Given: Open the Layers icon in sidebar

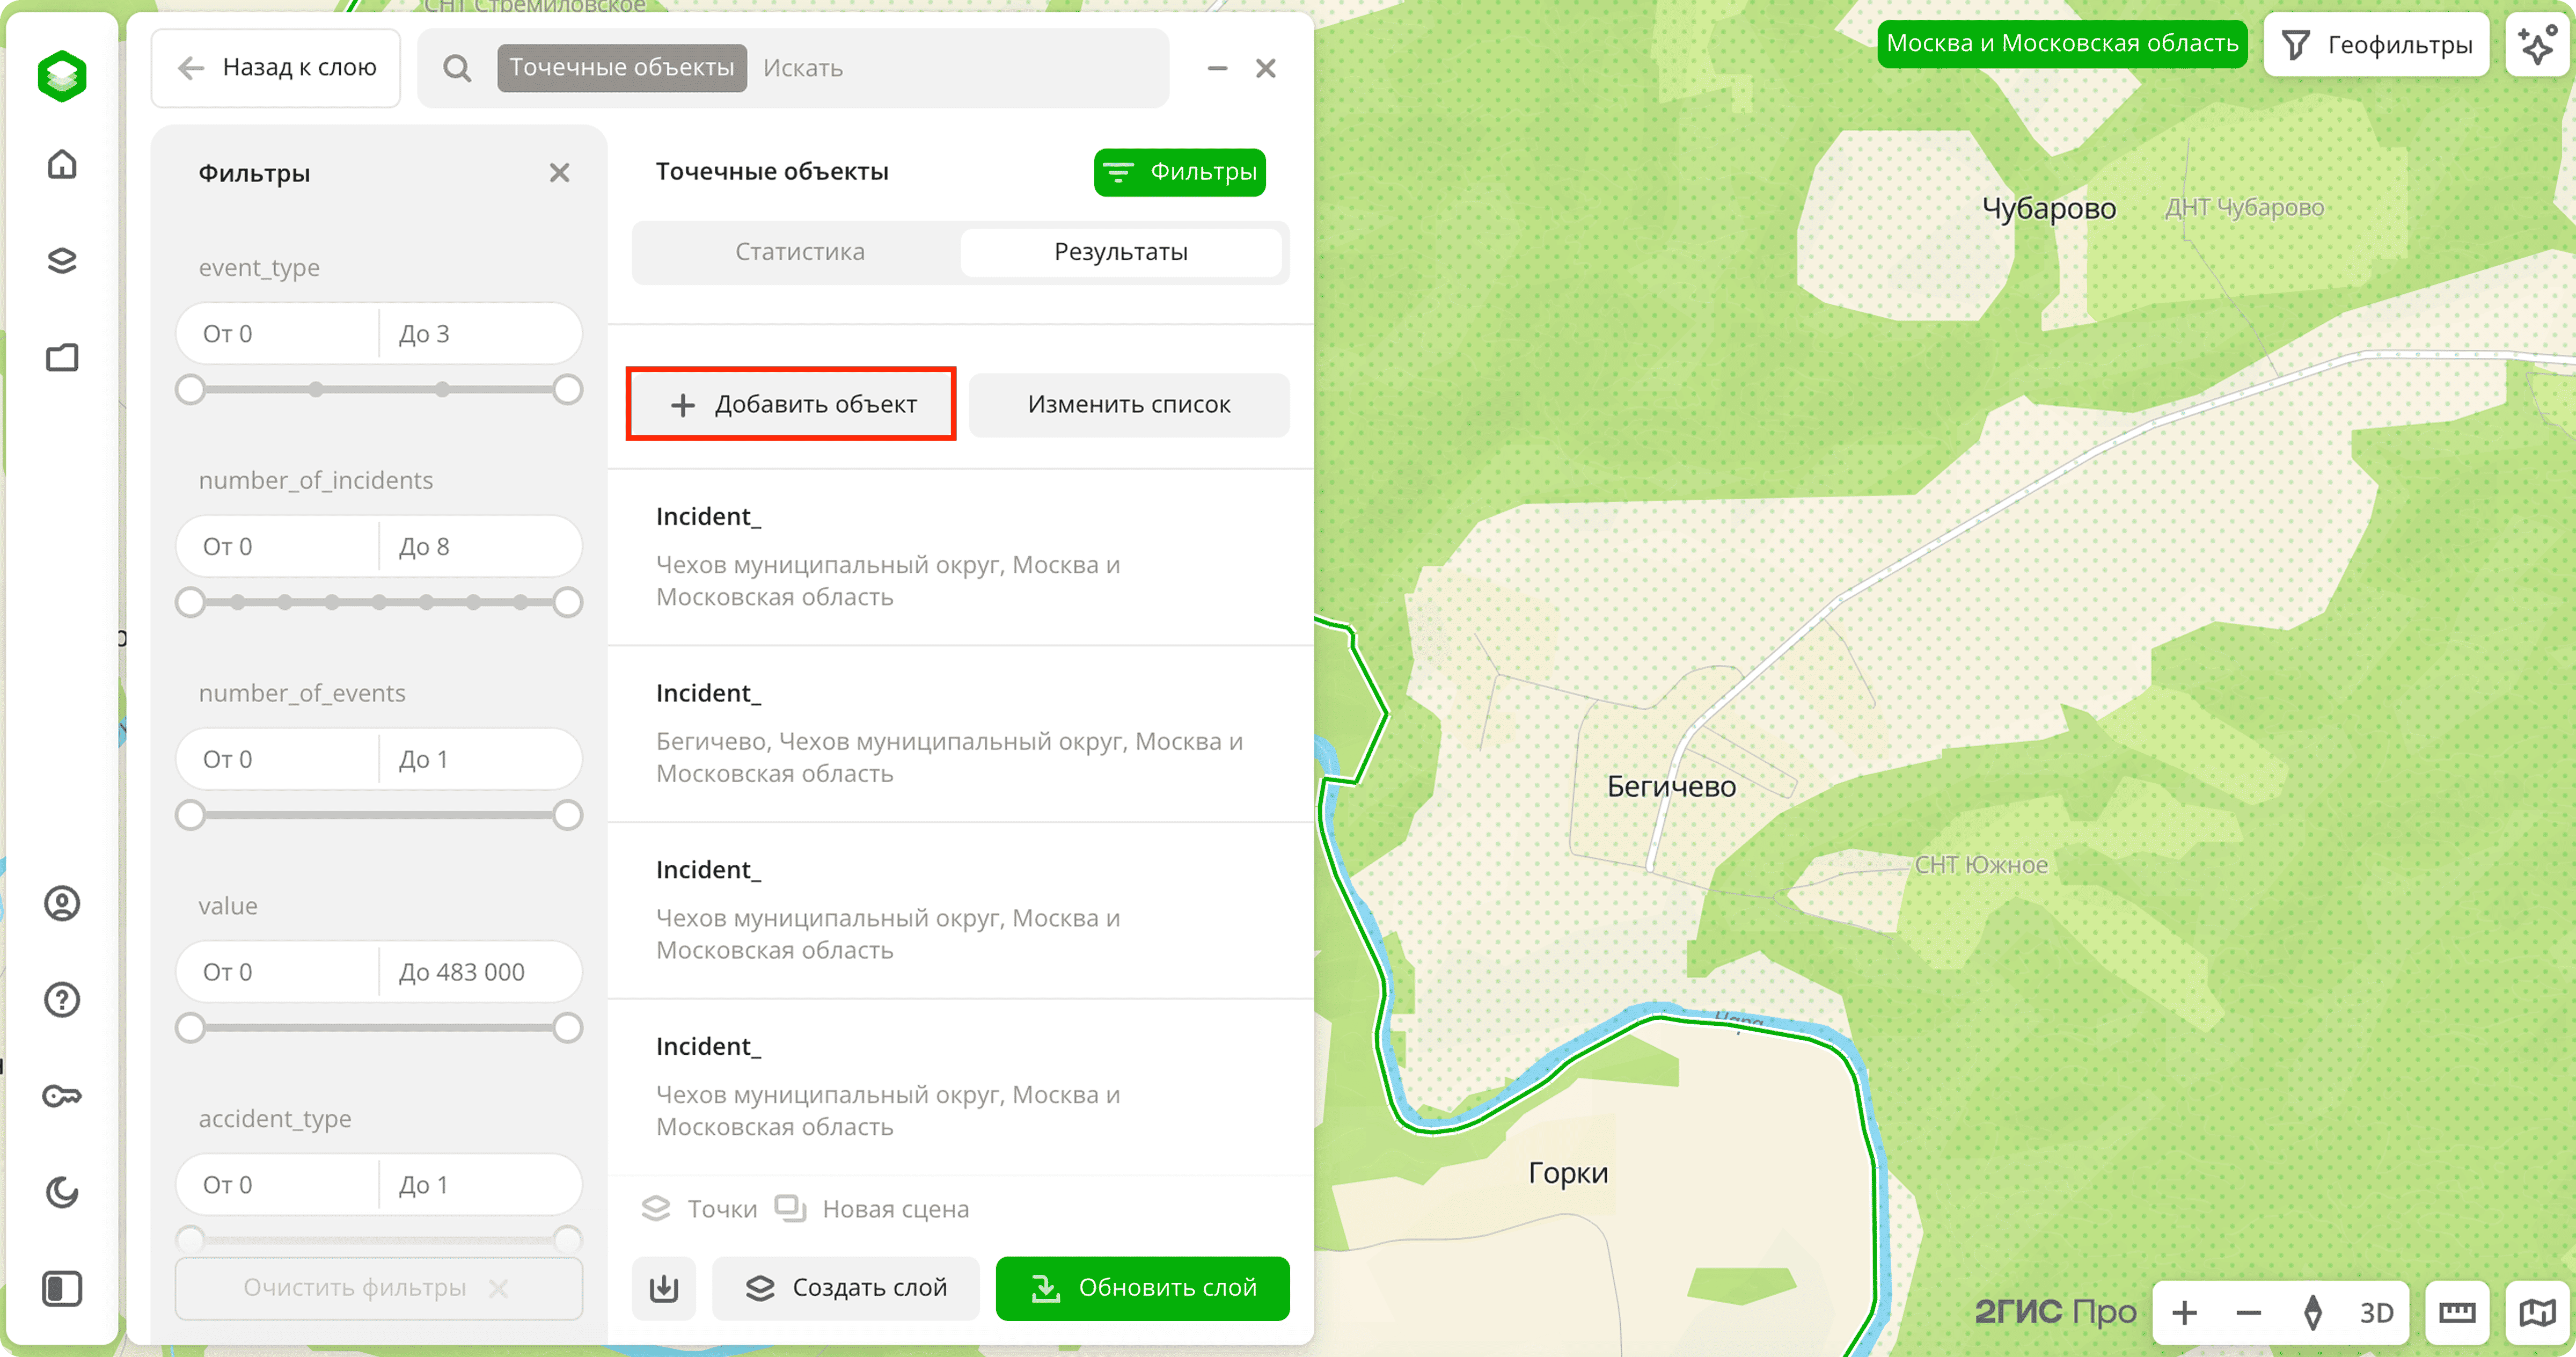Looking at the screenshot, I should coord(62,261).
